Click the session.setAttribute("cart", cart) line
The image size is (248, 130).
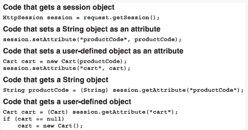(67, 68)
